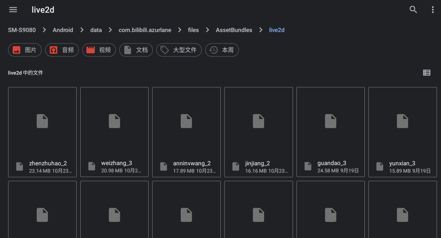
Task: Select the jinjiang_2 file name
Action: [x=258, y=163]
